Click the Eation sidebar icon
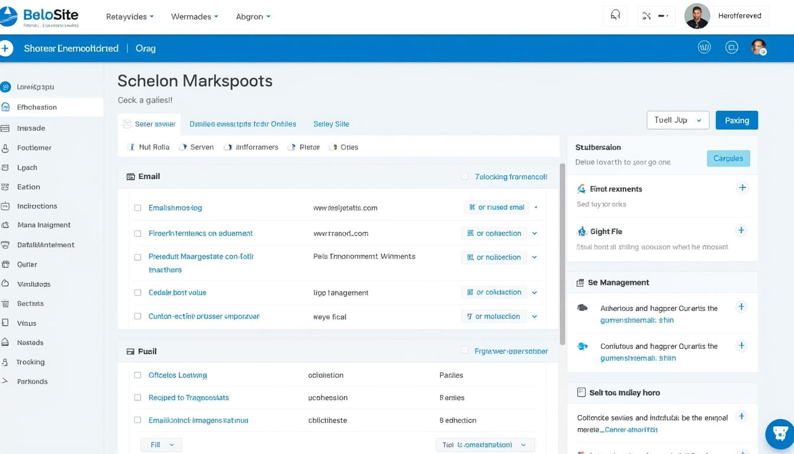 [5, 187]
